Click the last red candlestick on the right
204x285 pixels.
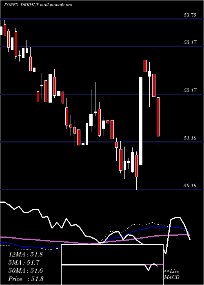[158, 117]
